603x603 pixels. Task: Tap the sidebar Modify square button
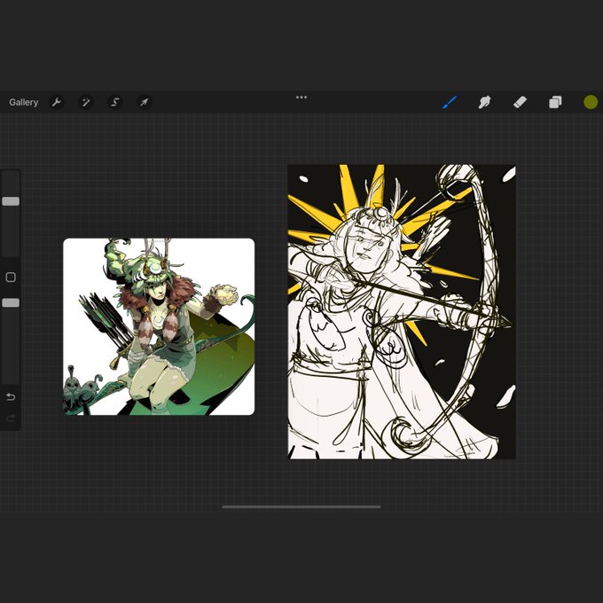click(11, 278)
